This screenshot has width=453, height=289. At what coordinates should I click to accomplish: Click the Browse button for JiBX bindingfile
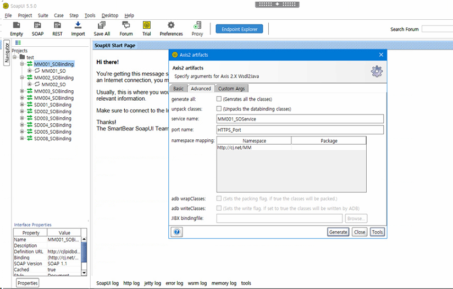pyautogui.click(x=356, y=219)
